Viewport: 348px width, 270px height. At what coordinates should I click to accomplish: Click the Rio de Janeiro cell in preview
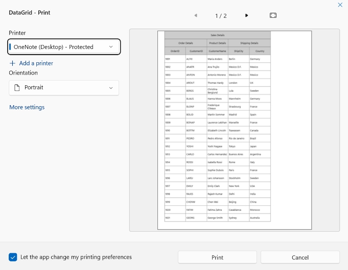239,138
